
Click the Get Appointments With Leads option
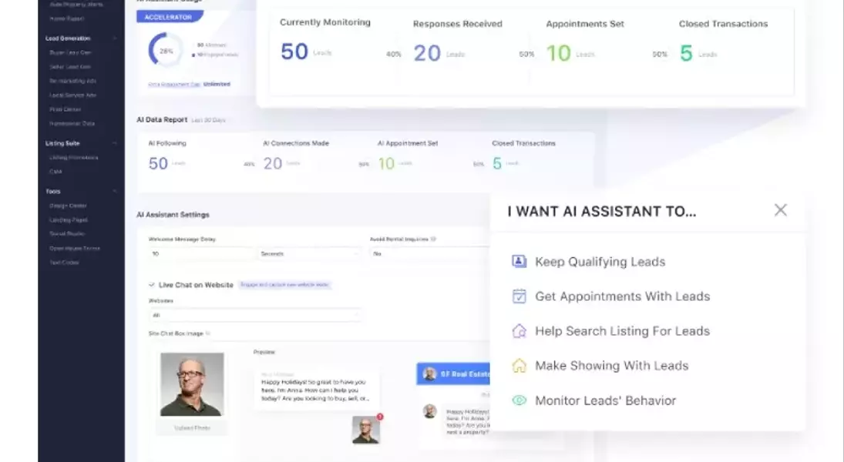pos(622,296)
